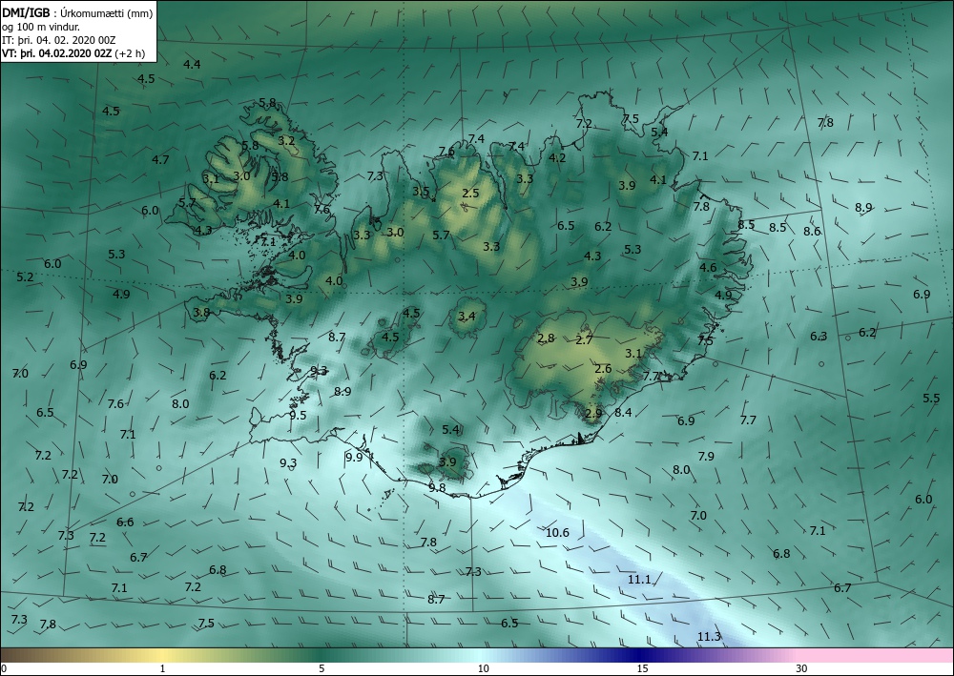The image size is (954, 676).
Task: Click the map value '4.4'
Action: tap(193, 64)
